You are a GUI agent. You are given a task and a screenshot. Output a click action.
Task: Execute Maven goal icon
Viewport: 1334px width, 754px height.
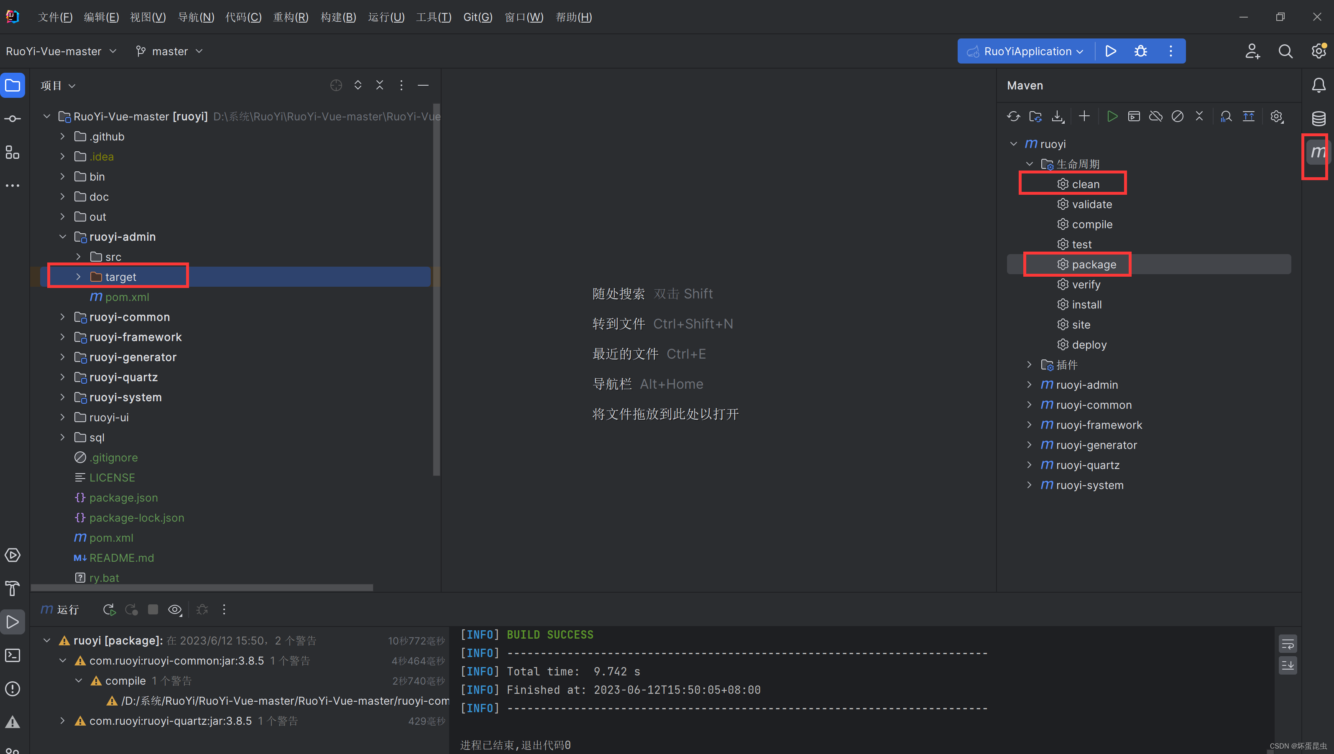[1134, 117]
